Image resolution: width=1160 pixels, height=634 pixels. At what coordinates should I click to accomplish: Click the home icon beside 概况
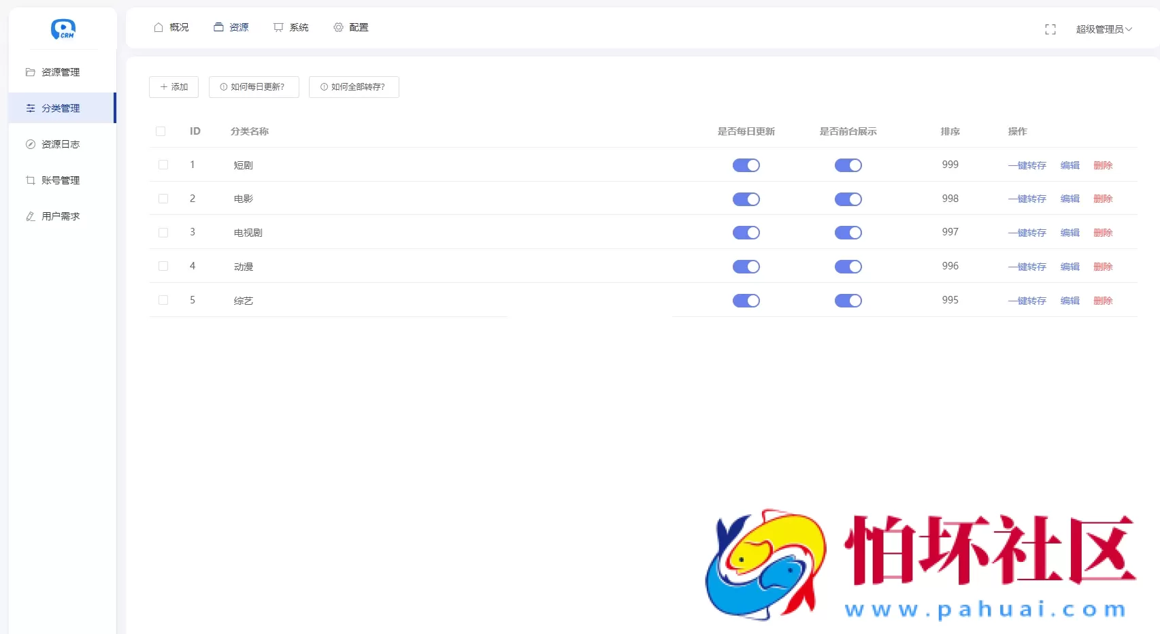(159, 27)
